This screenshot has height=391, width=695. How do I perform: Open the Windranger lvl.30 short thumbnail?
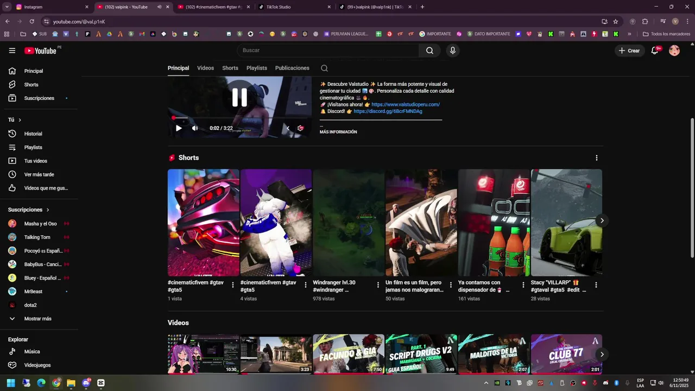[x=349, y=223]
